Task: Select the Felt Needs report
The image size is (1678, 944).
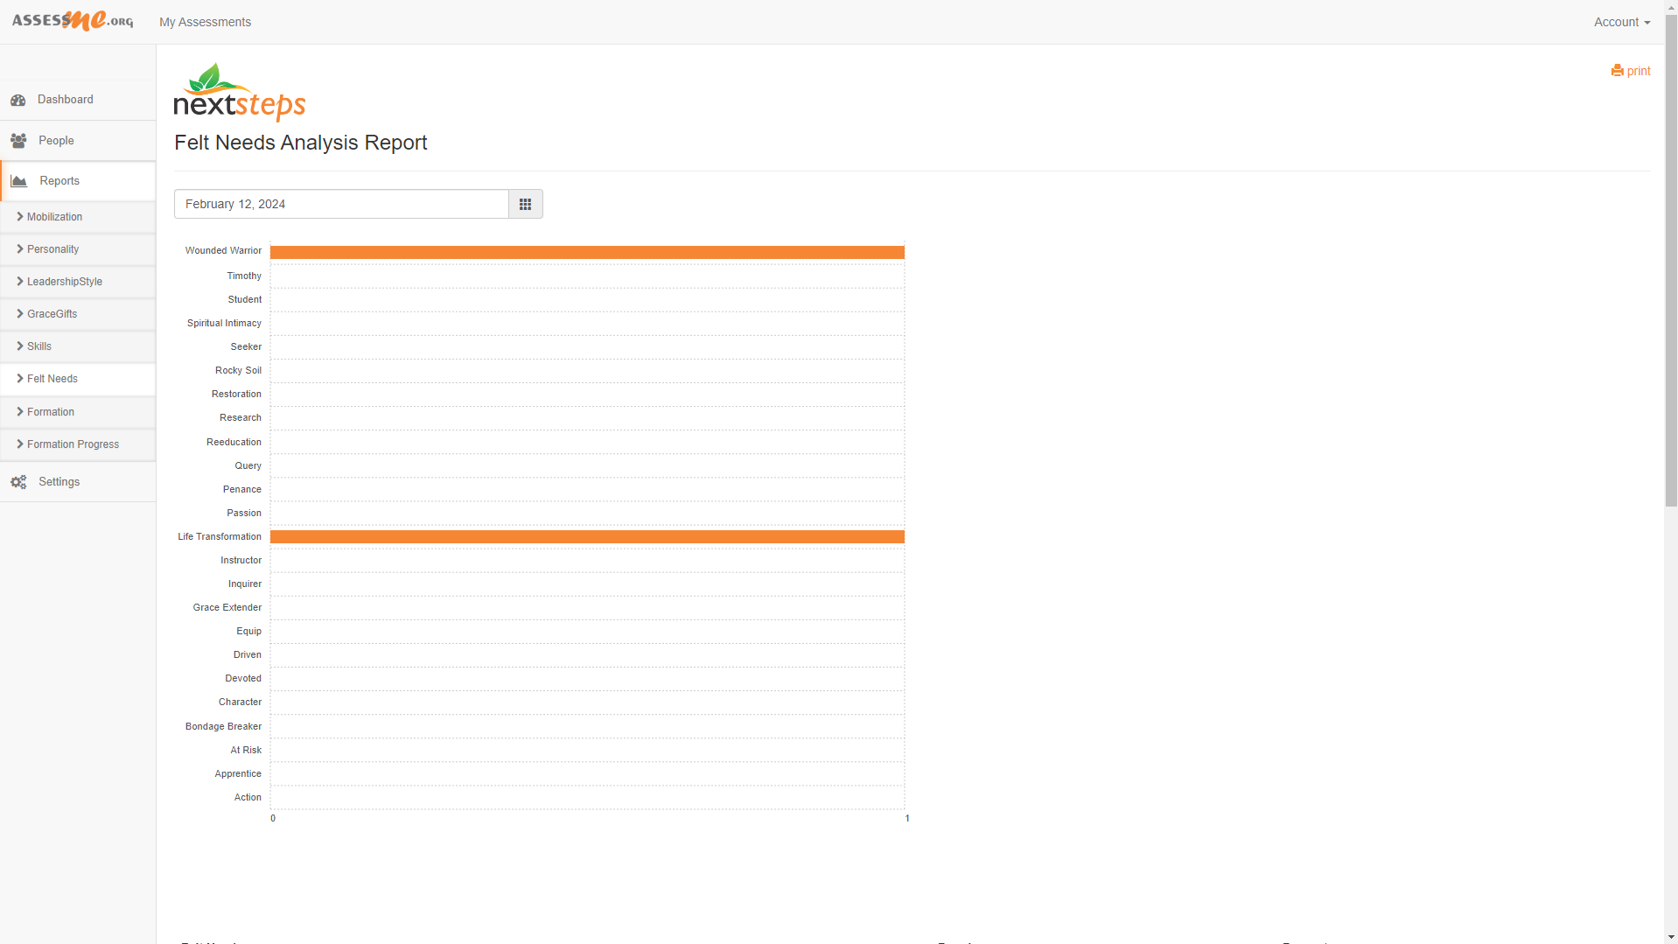Action: tap(78, 379)
